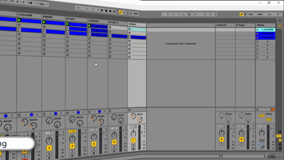Click the 2 % CPU load meter
Image resolution: width=284 pixels, height=160 pixels.
tap(270, 14)
